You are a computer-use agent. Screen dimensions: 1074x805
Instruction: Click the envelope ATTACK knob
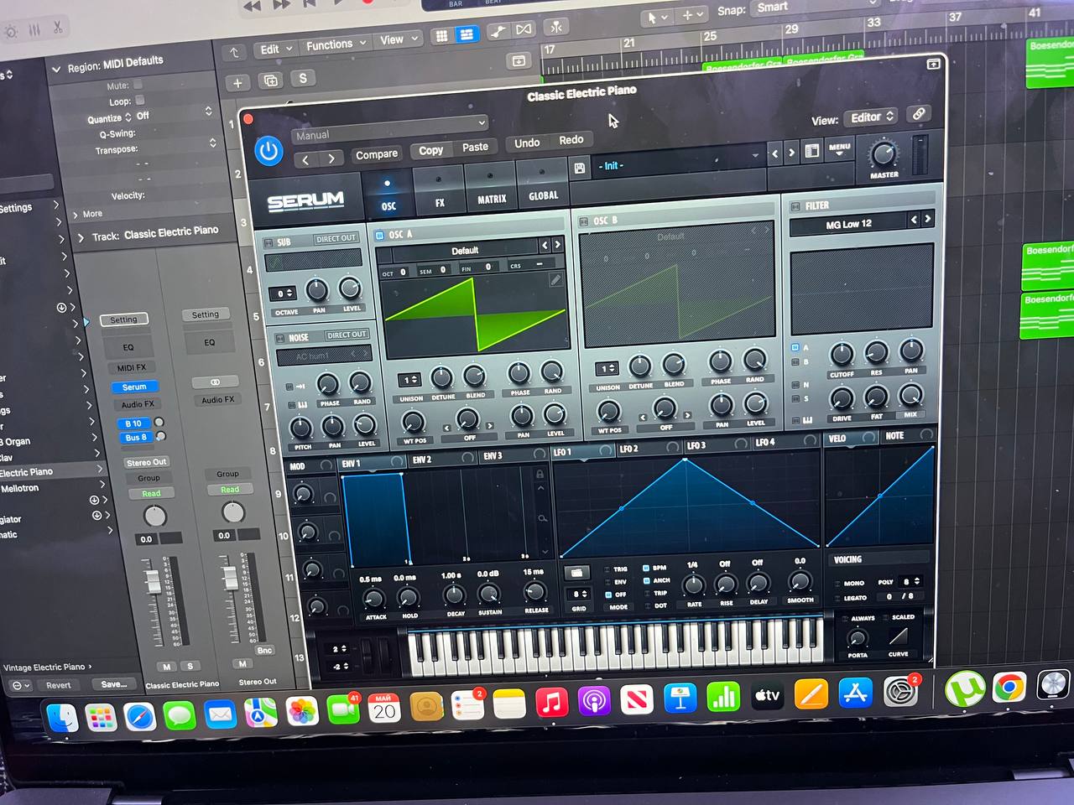pyautogui.click(x=373, y=598)
